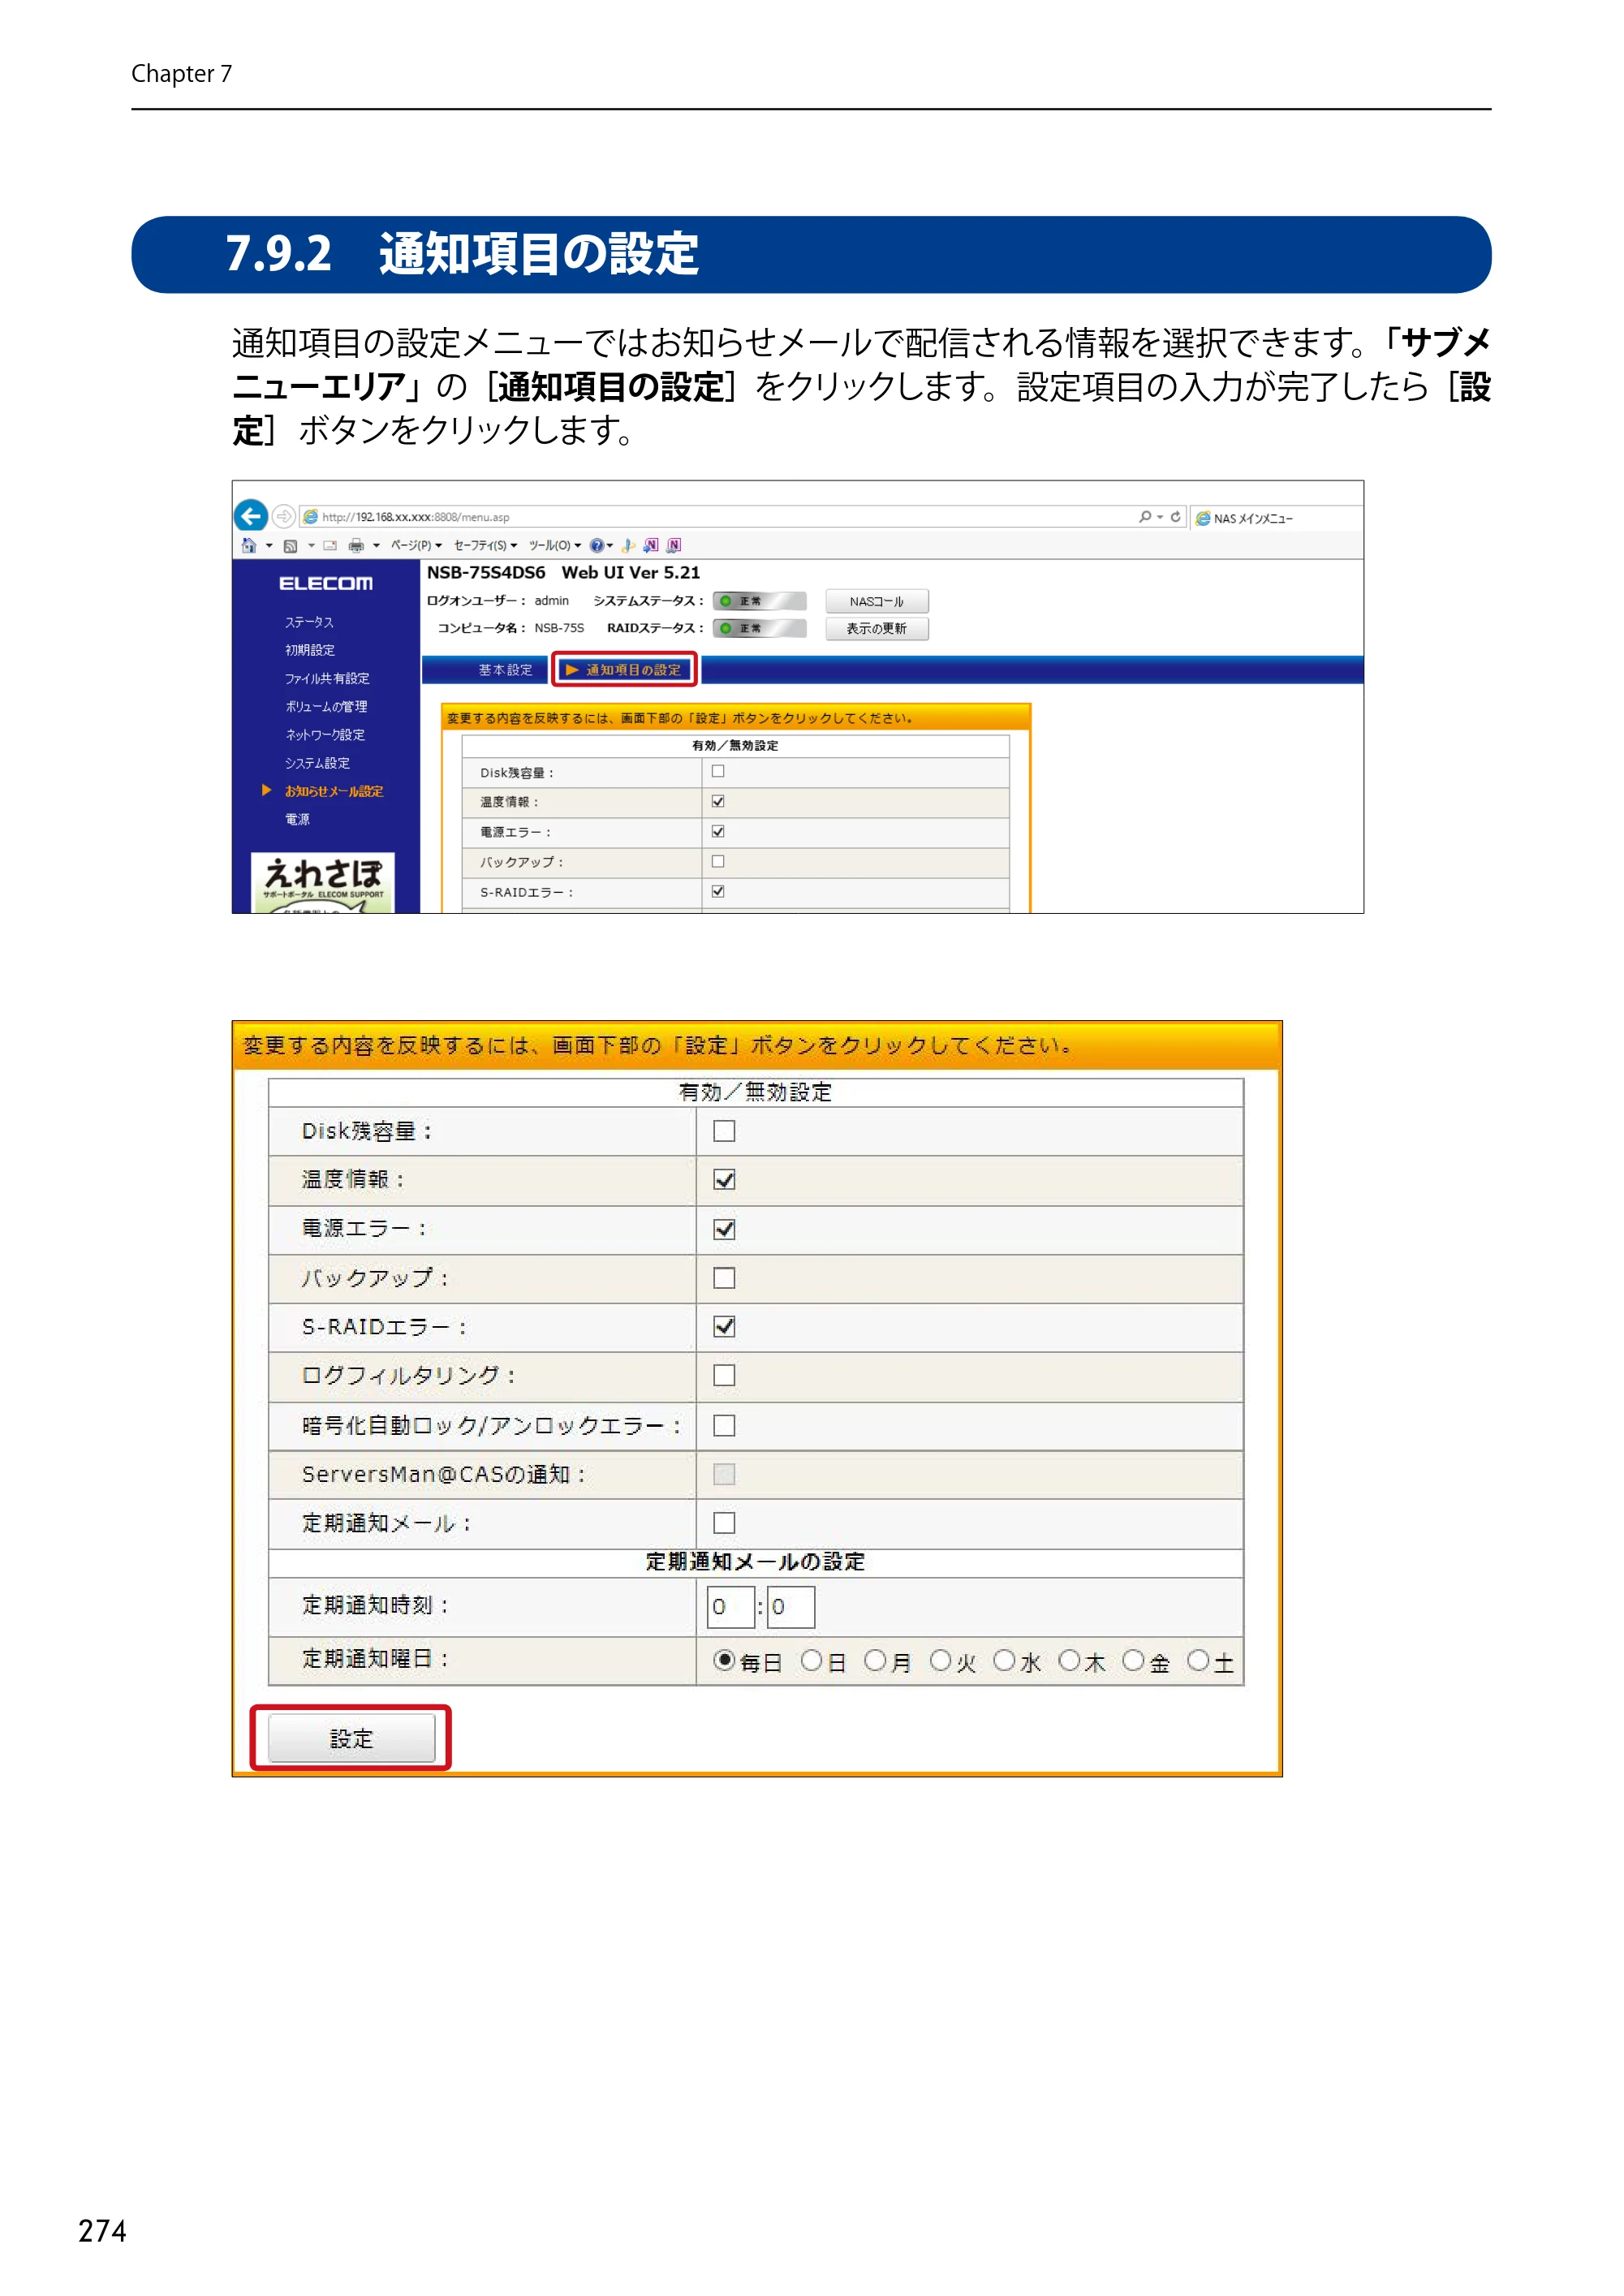1624x2296 pixels.
Task: Uncheck 電源エラー checkbox in enlarged panel
Action: [724, 1229]
